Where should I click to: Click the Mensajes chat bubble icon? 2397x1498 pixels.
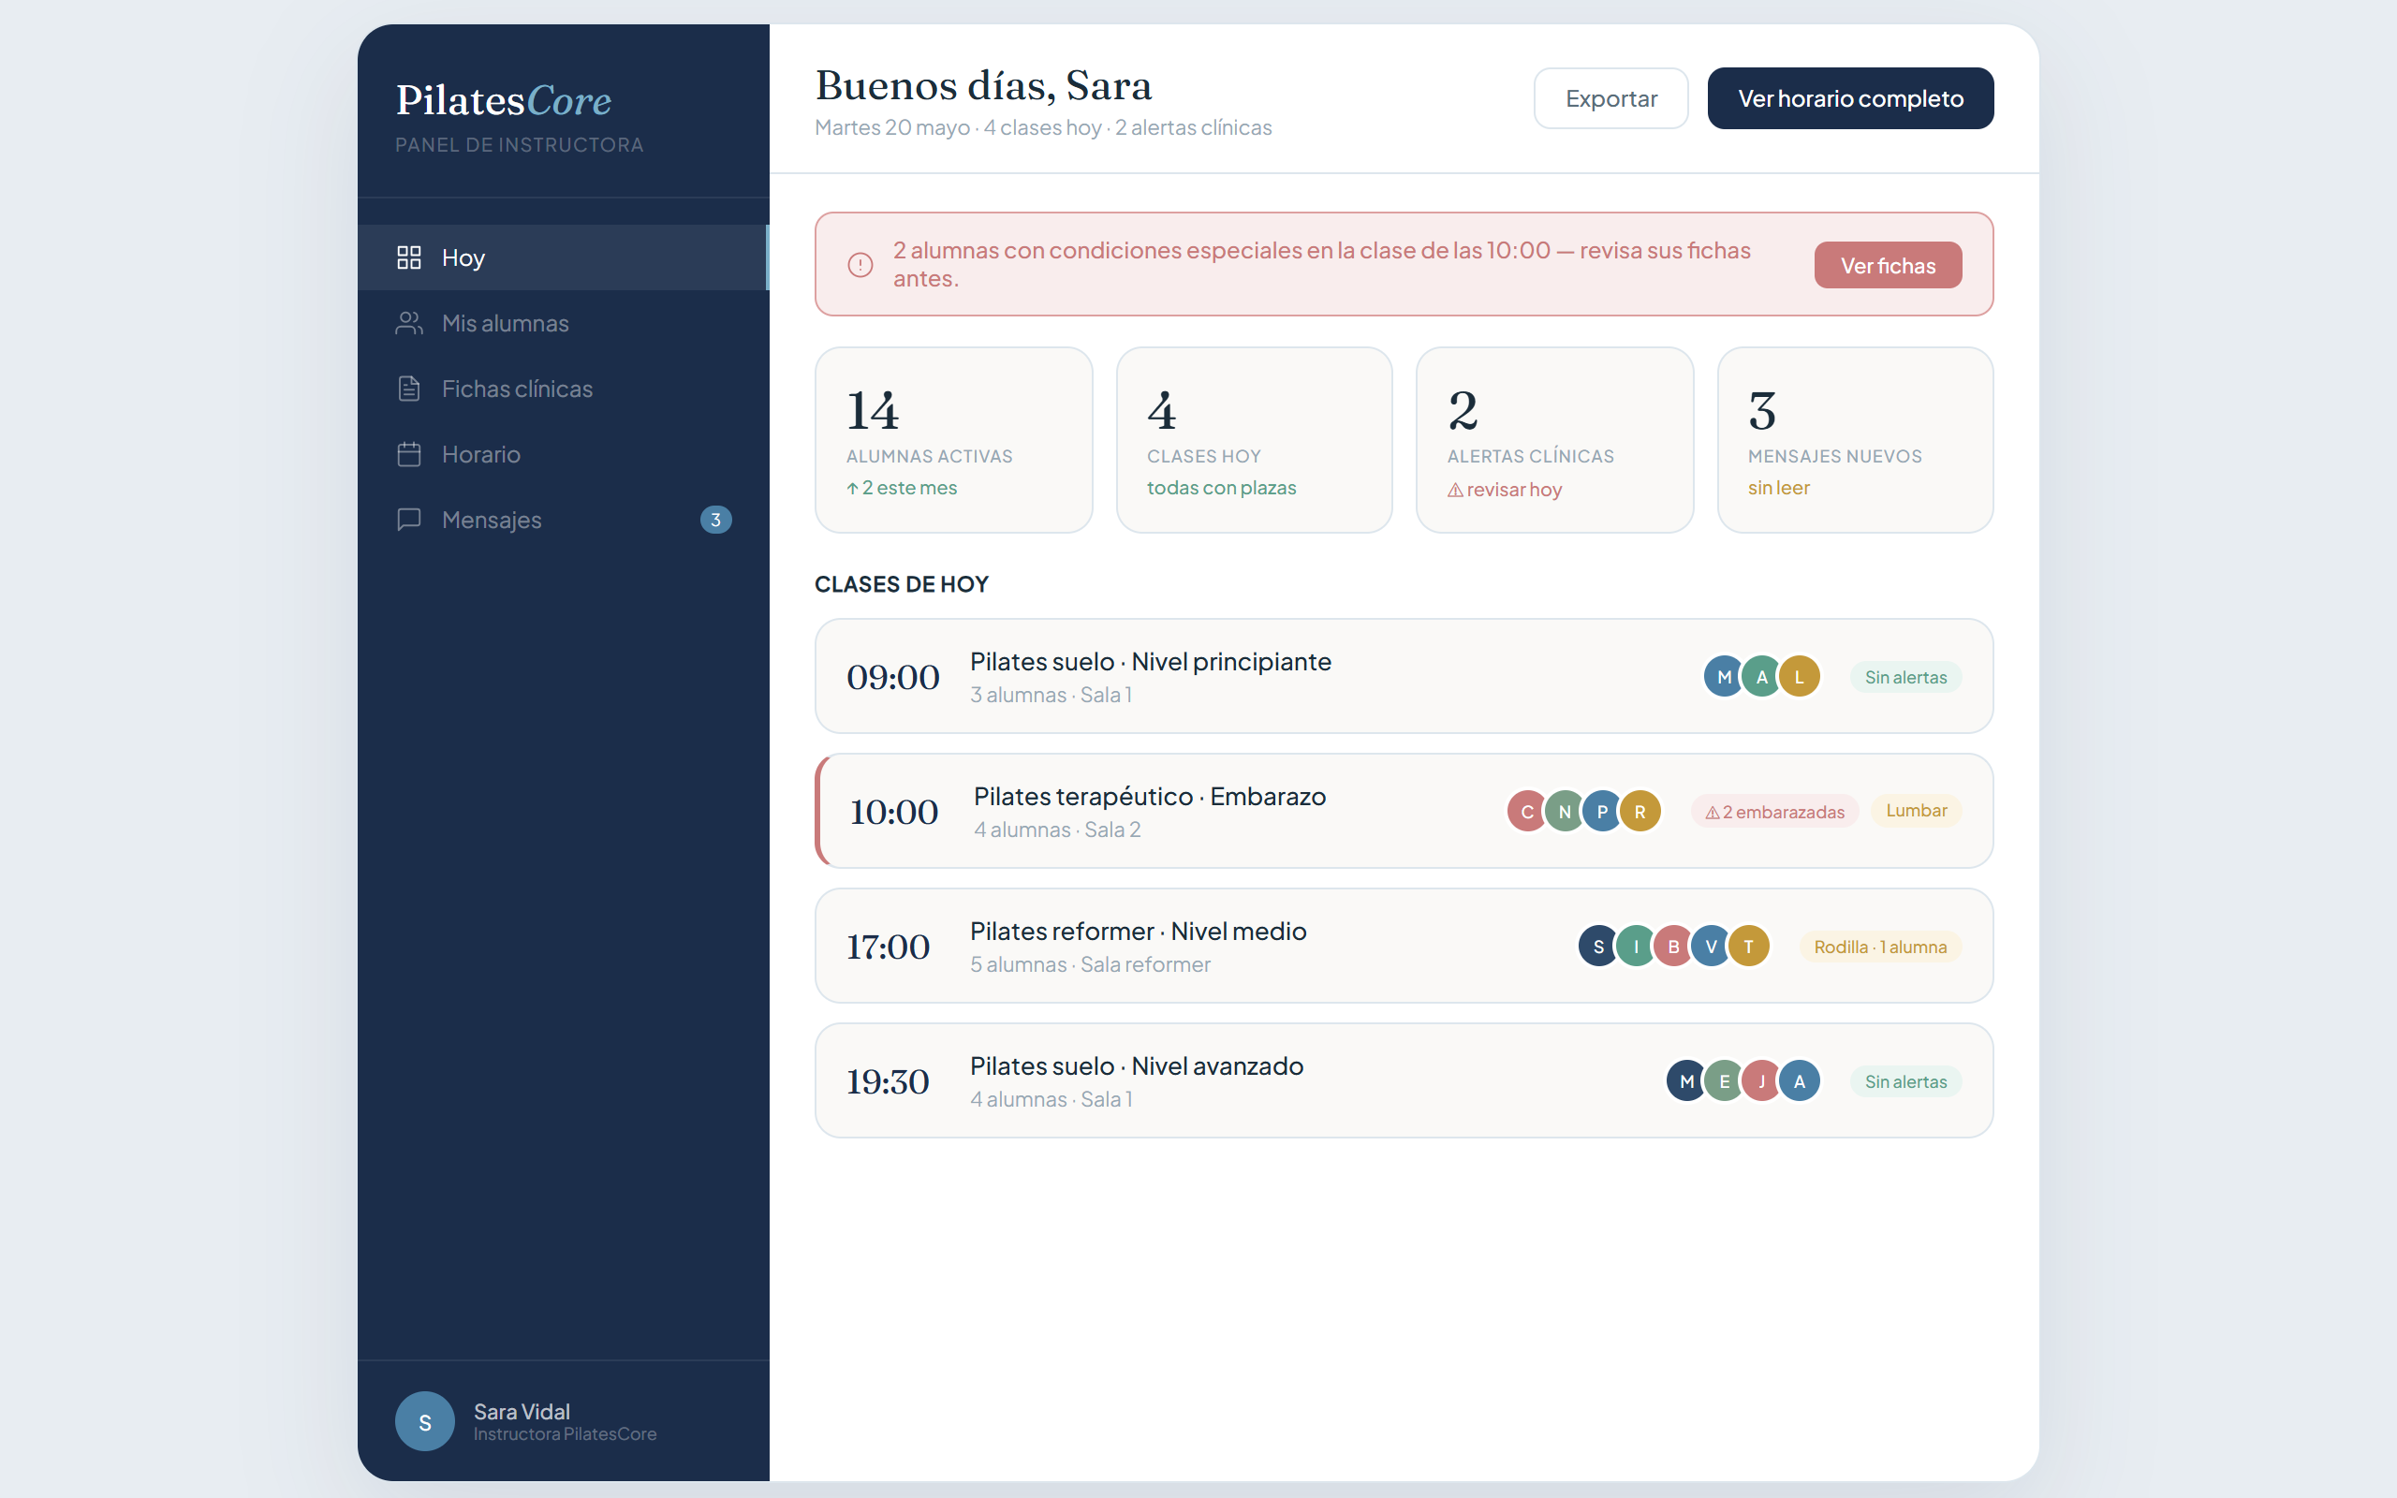[409, 519]
